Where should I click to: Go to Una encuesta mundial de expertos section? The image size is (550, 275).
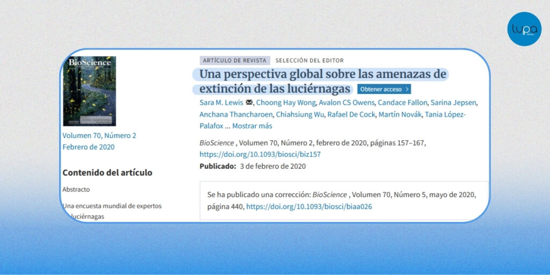tap(112, 206)
